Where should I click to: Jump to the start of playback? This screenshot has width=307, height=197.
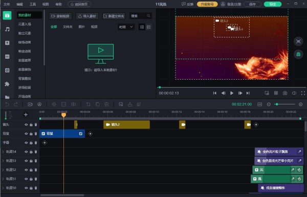(x=215, y=93)
